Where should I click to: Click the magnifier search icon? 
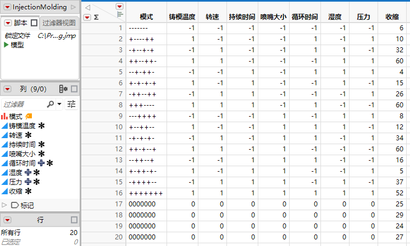pyautogui.click(x=50, y=104)
